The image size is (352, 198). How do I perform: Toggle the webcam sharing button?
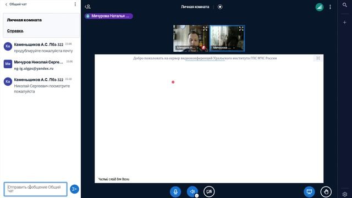pos(209,192)
